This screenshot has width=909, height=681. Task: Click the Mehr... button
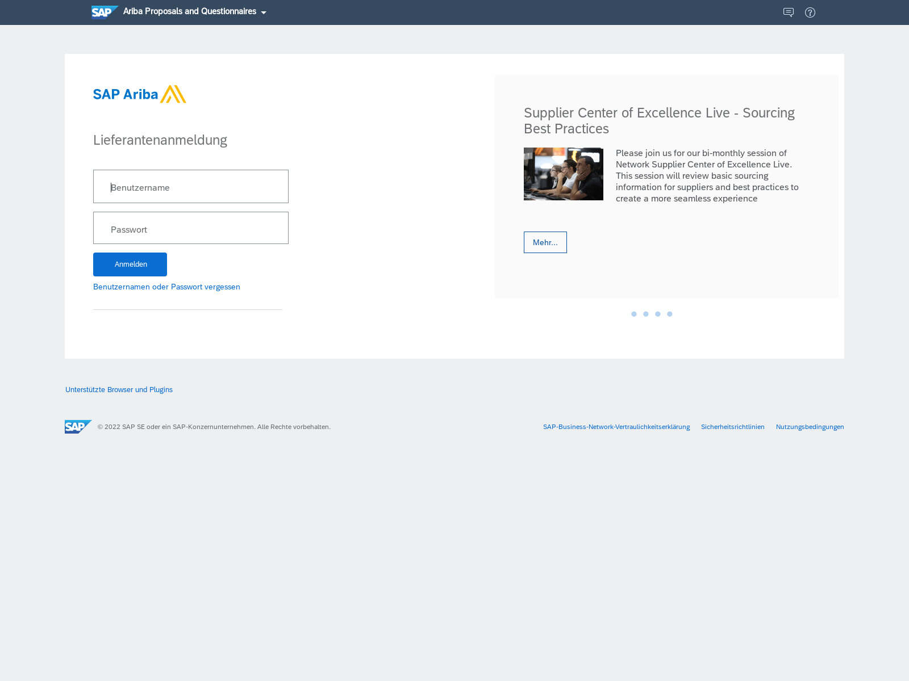pyautogui.click(x=545, y=242)
